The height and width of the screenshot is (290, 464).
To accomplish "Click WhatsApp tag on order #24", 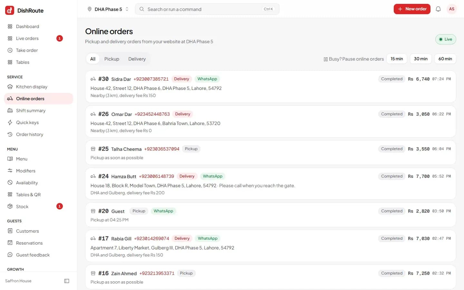I will tap(213, 176).
